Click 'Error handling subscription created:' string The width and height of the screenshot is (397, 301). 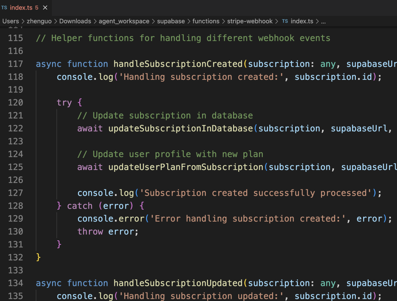click(x=248, y=219)
